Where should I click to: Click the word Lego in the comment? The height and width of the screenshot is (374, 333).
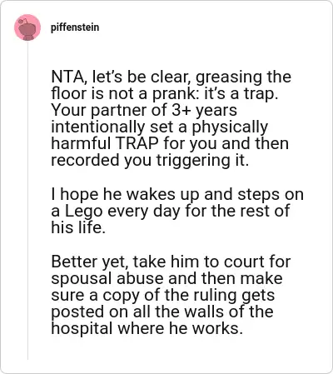84,212
